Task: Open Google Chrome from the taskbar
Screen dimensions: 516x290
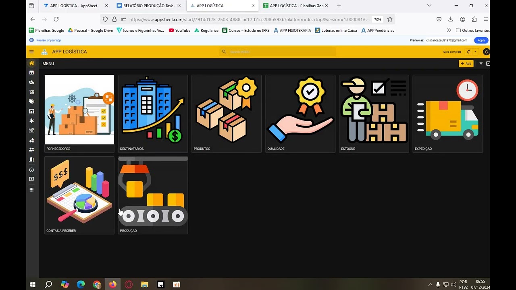Action: (97, 284)
